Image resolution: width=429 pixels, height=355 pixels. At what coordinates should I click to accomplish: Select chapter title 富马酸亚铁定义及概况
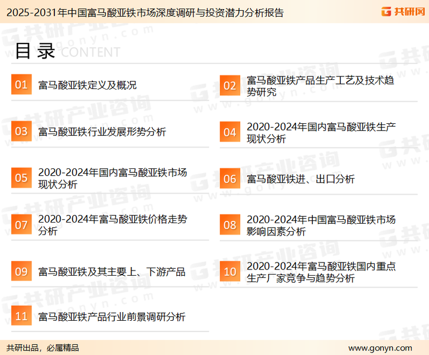click(88, 85)
